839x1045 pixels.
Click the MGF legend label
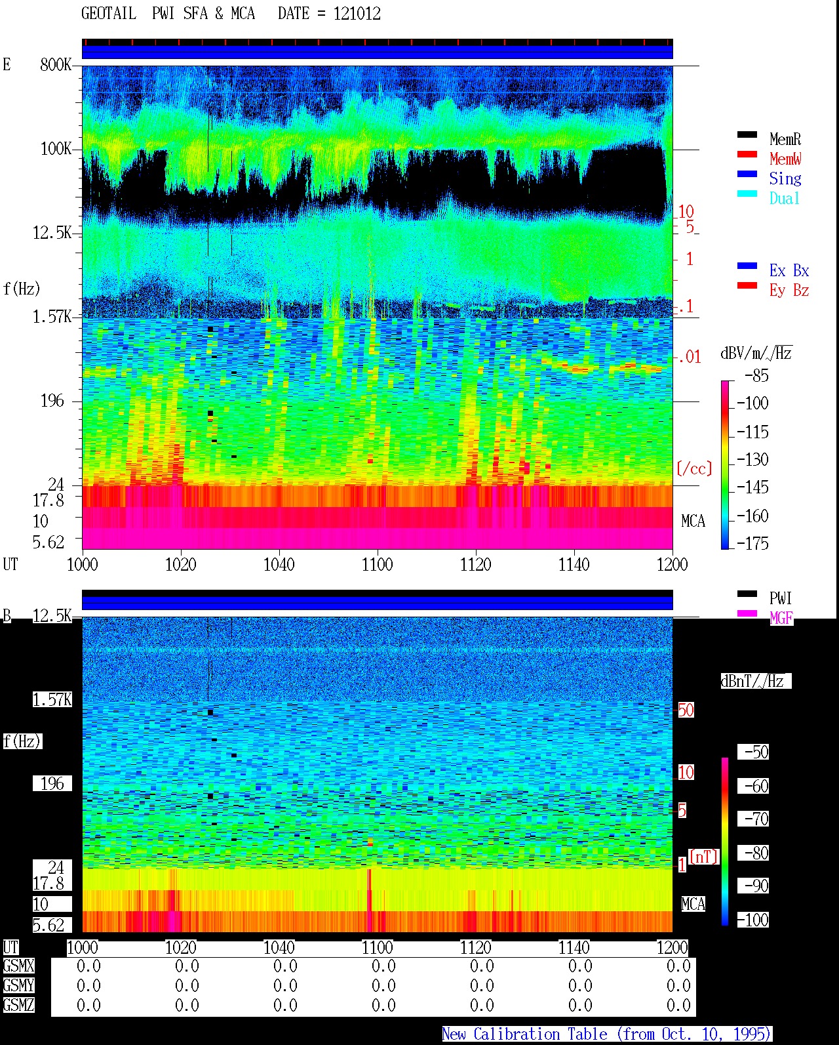(781, 618)
